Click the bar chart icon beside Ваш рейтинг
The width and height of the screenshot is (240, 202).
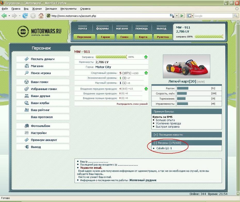tap(27, 110)
